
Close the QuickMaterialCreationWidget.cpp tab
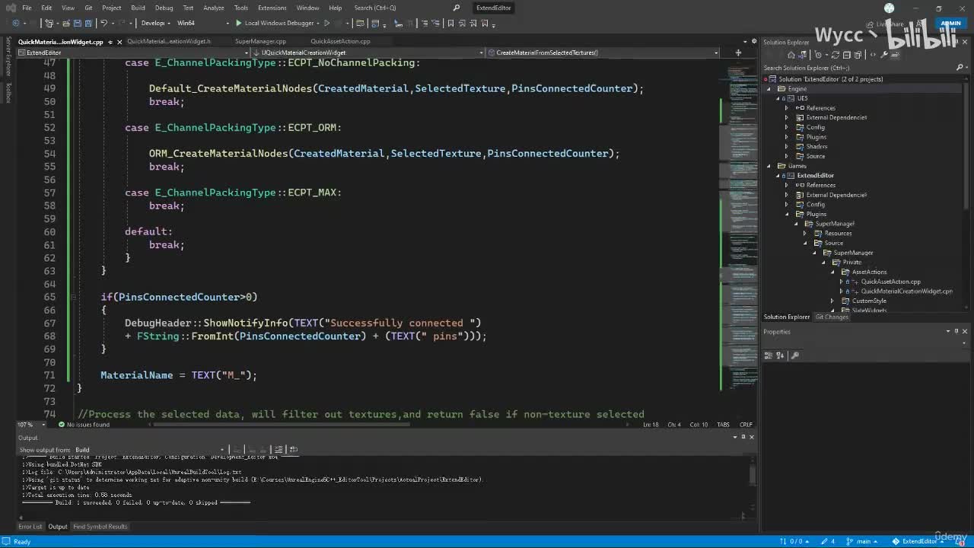click(x=119, y=42)
